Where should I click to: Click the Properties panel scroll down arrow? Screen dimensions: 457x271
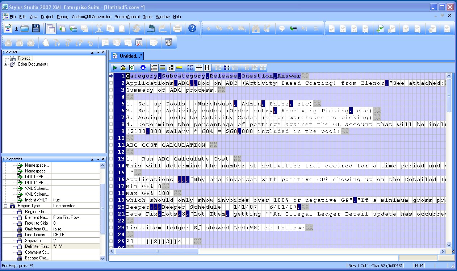tap(102, 258)
